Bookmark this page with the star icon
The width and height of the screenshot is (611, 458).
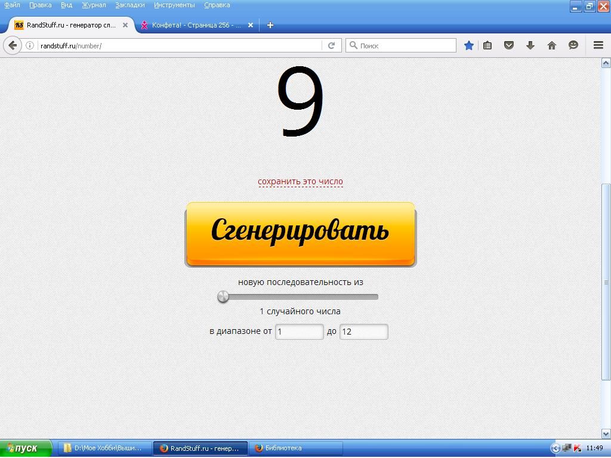tap(469, 45)
